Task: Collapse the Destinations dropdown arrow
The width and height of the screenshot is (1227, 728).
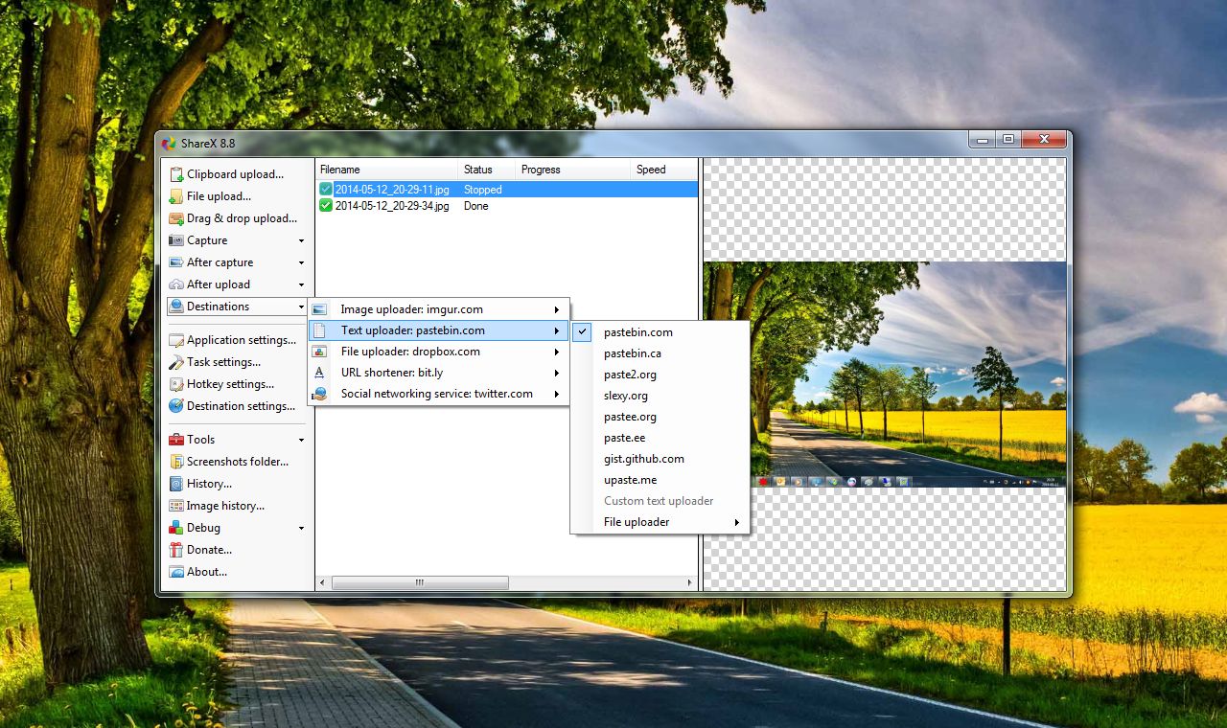Action: [x=301, y=307]
